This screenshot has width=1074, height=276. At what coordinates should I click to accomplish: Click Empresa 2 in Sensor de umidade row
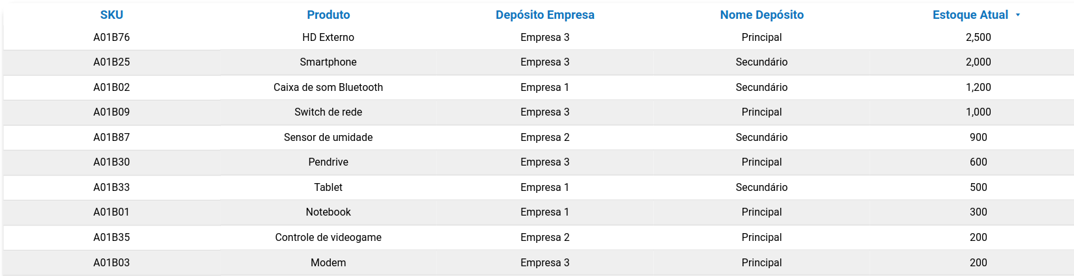pos(544,138)
